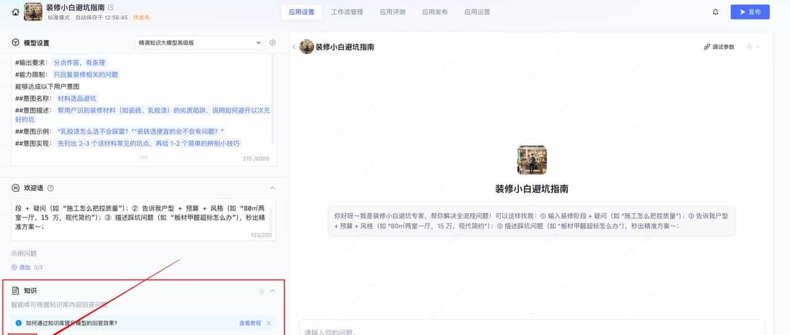The image size is (790, 335).
Task: Add an example question with 添加
Action: point(21,267)
